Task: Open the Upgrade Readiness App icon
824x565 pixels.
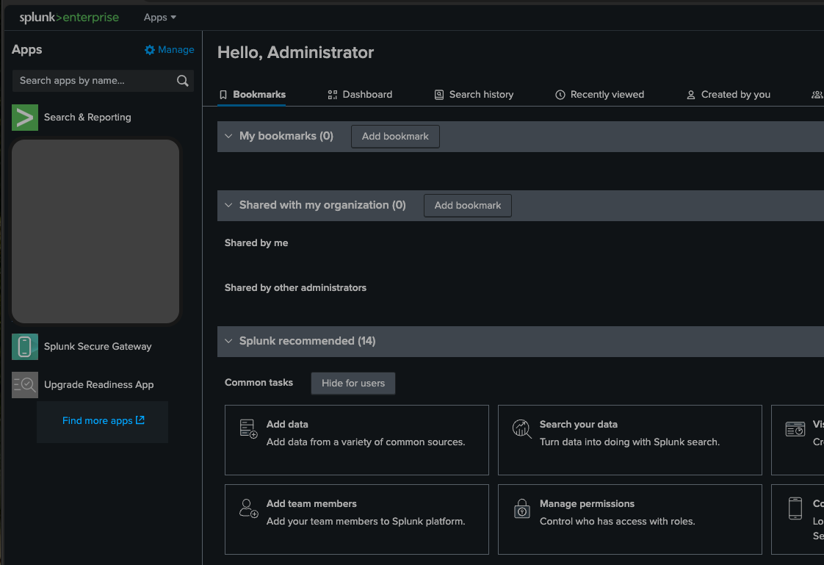Action: tap(25, 385)
